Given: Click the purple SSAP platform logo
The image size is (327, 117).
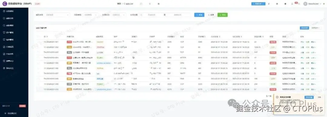Looking at the screenshot, I should 5,4.
